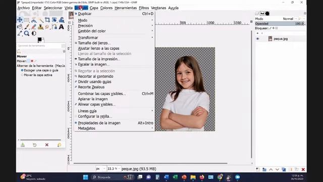Select the Rectangle Select tool
The width and height of the screenshot is (323, 182).
pyautogui.click(x=27, y=20)
